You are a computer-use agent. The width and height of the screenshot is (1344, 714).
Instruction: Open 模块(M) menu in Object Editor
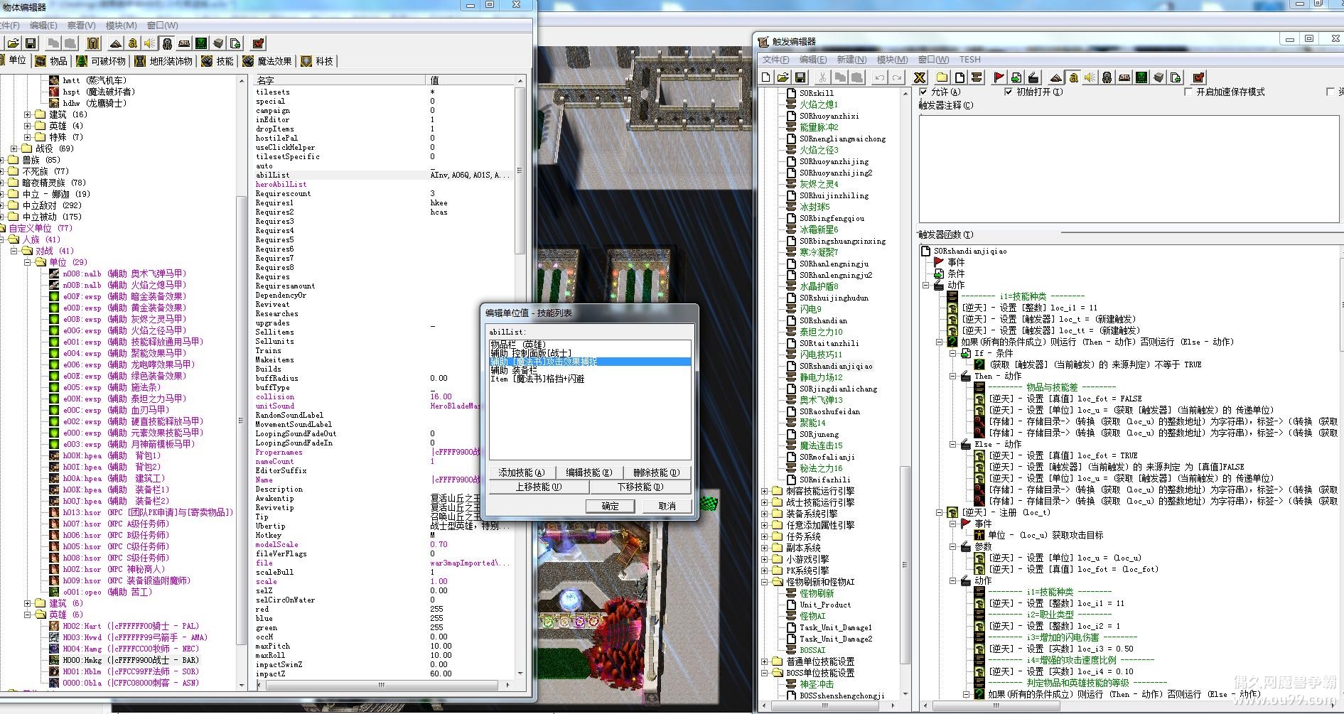point(122,25)
